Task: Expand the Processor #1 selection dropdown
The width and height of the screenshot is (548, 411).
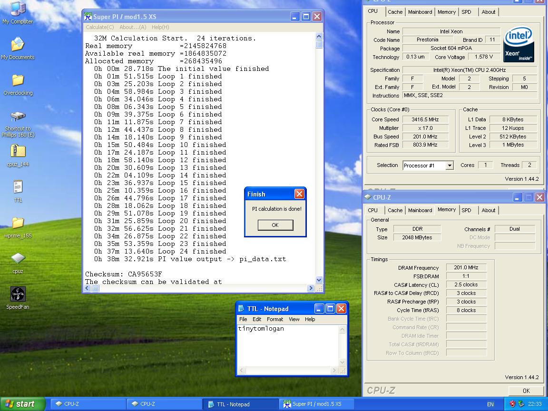Action: point(450,166)
